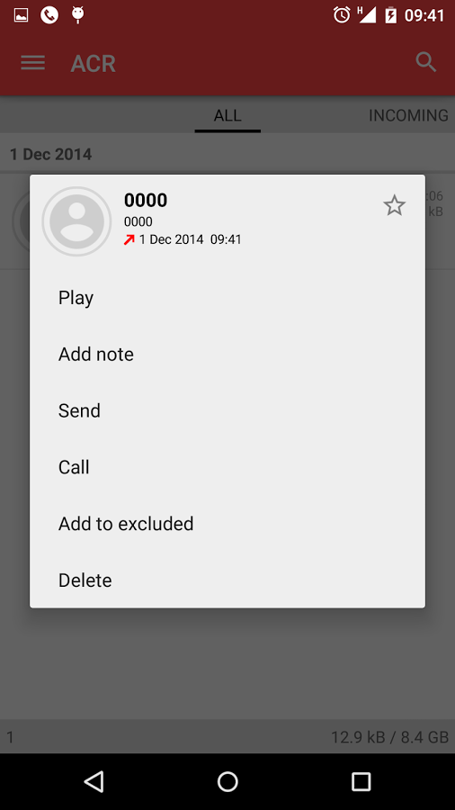Image resolution: width=455 pixels, height=810 pixels.
Task: Tap the Android back navigation button
Action: [94, 781]
